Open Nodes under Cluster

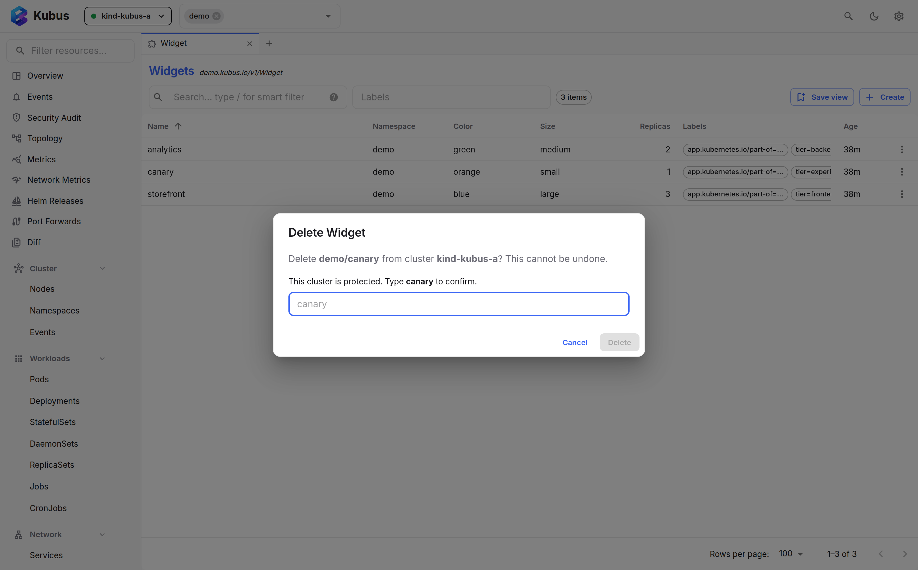click(42, 289)
